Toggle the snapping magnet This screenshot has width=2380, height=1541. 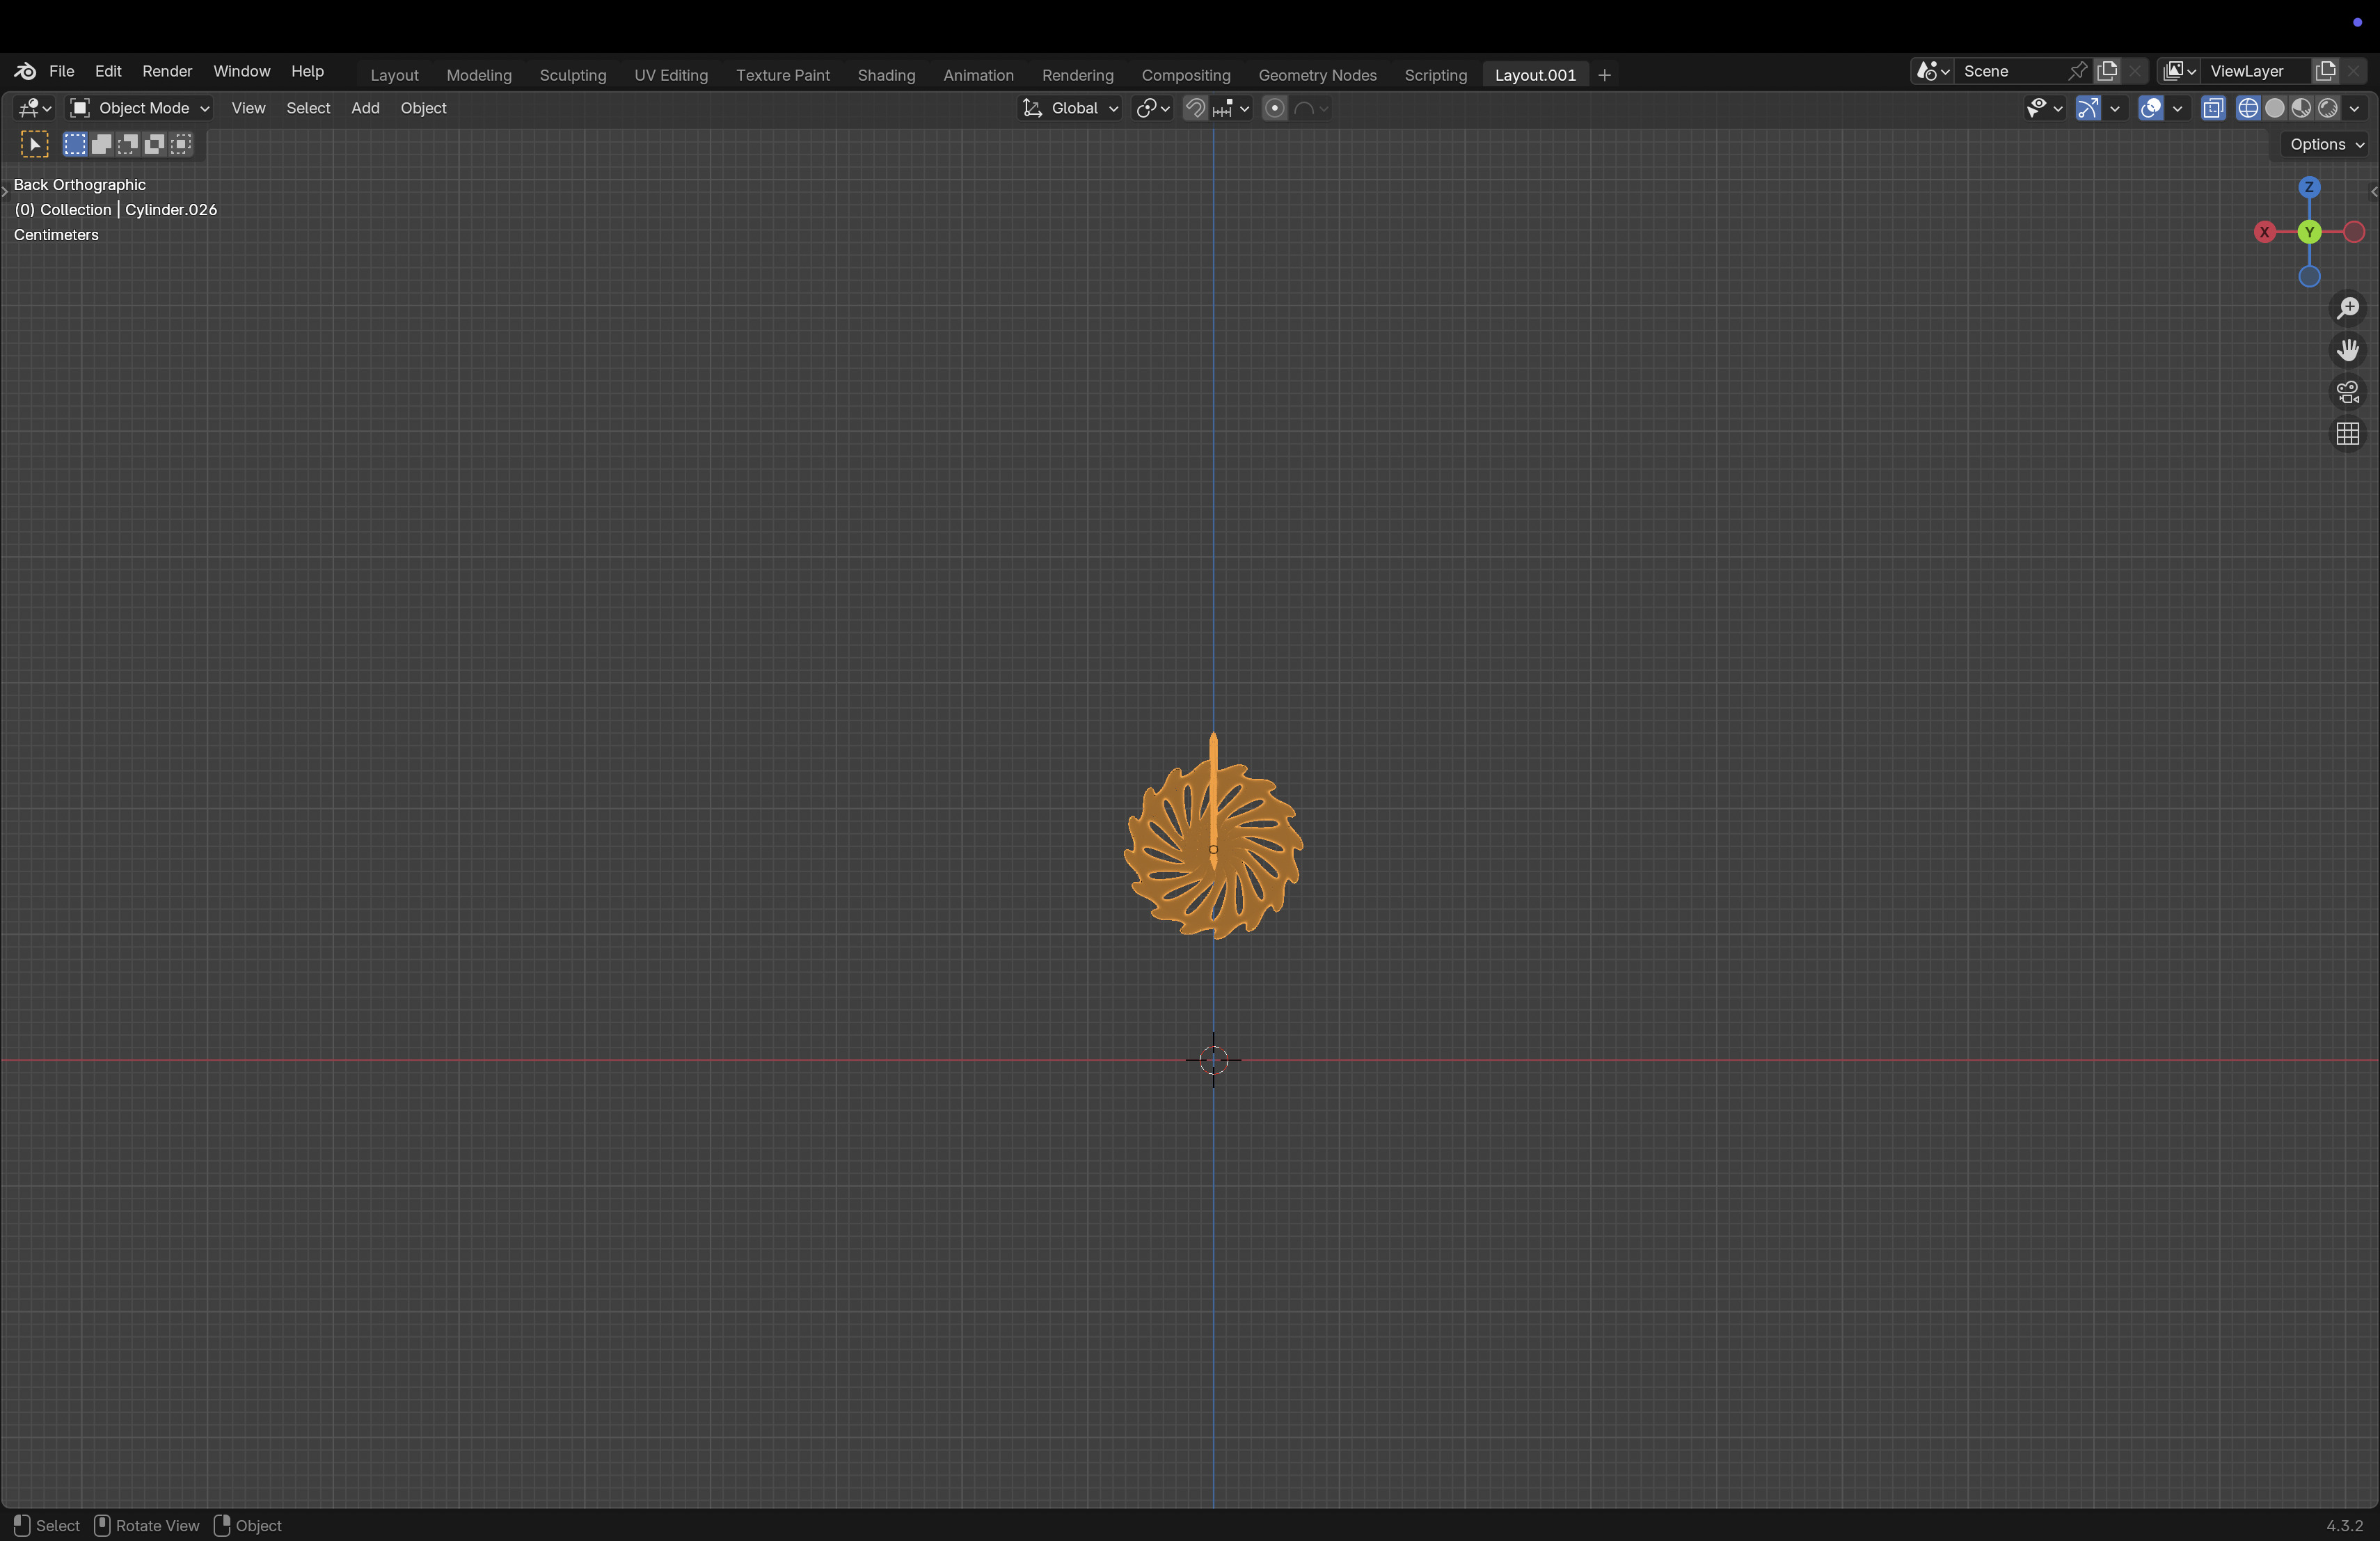coord(1195,108)
